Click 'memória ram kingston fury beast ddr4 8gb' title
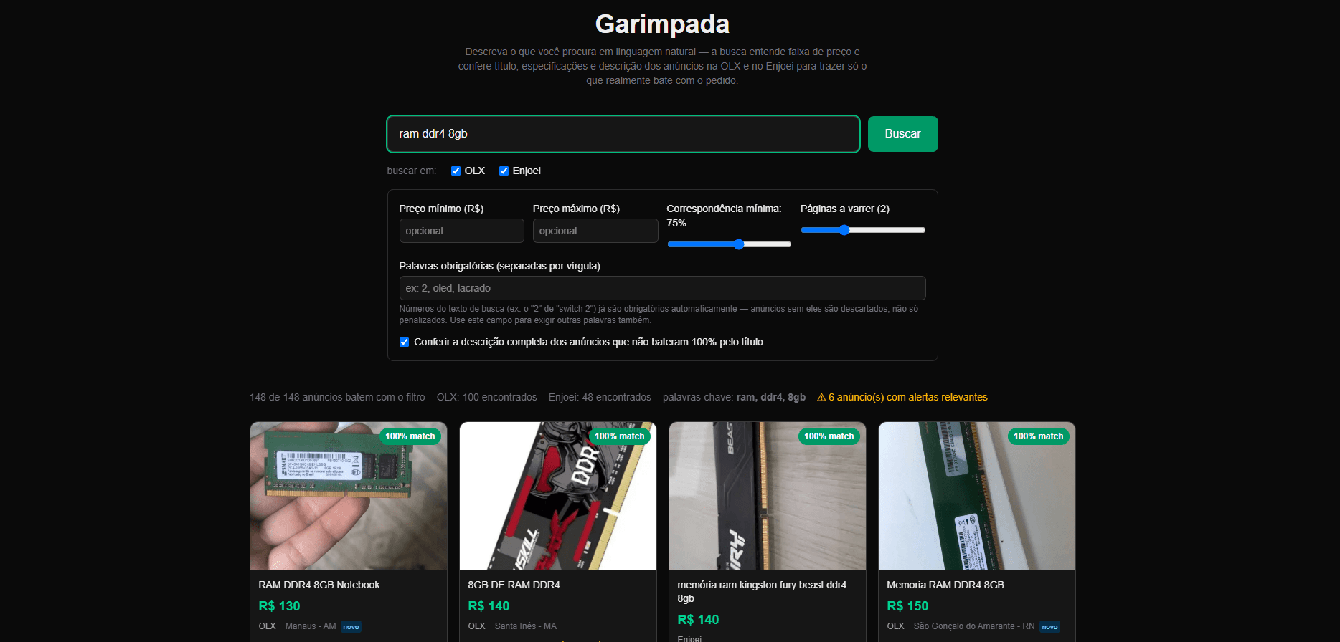 coord(762,592)
